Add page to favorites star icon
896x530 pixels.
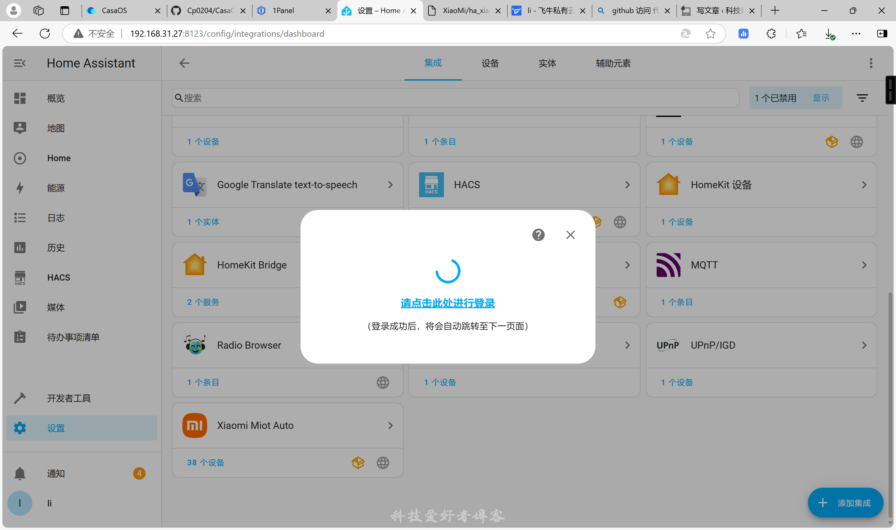(x=710, y=34)
